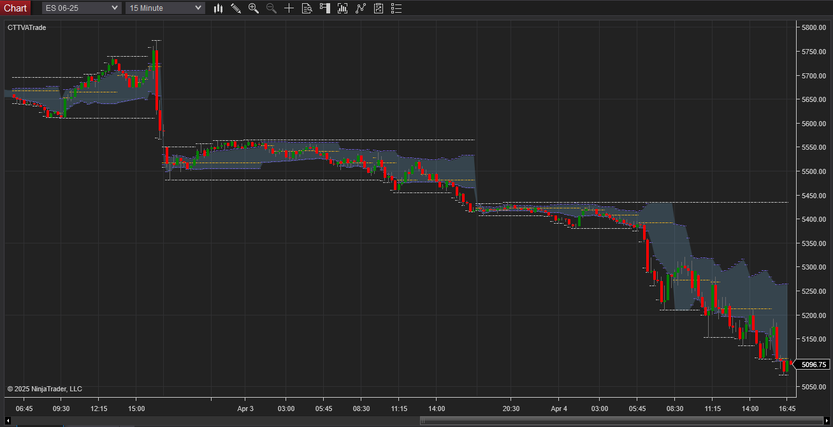Open the Chart Trader icon
The width and height of the screenshot is (833, 427).
(x=325, y=8)
